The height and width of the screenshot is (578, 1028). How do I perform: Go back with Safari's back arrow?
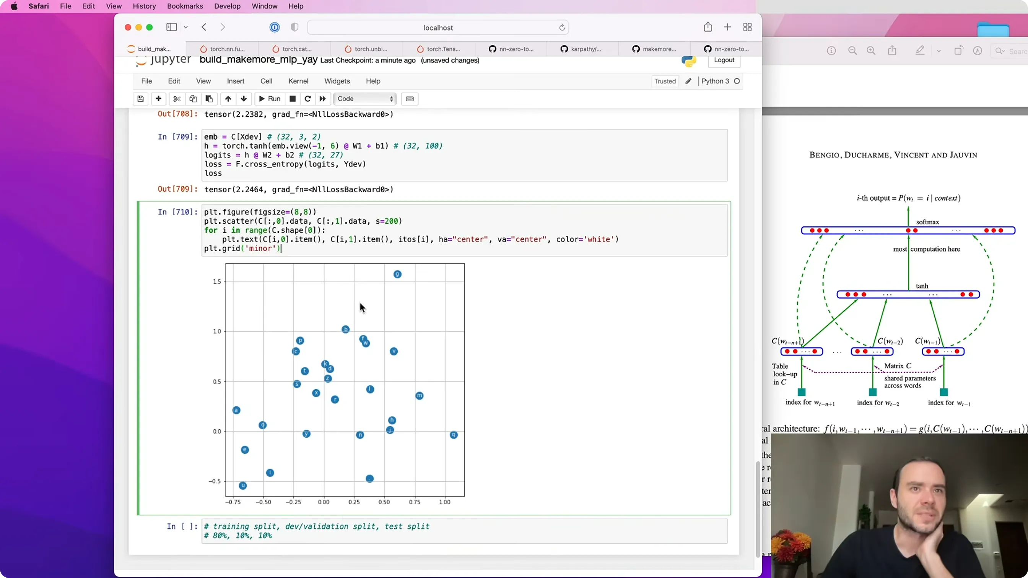tap(204, 27)
